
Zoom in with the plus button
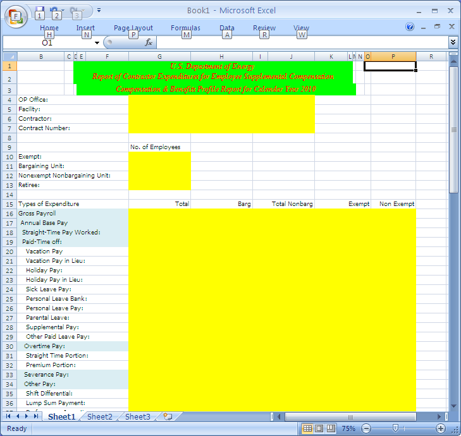[441, 428]
